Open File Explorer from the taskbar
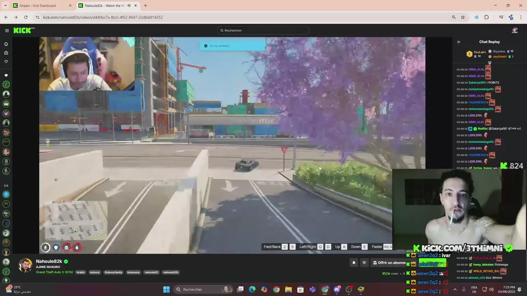 click(x=288, y=289)
